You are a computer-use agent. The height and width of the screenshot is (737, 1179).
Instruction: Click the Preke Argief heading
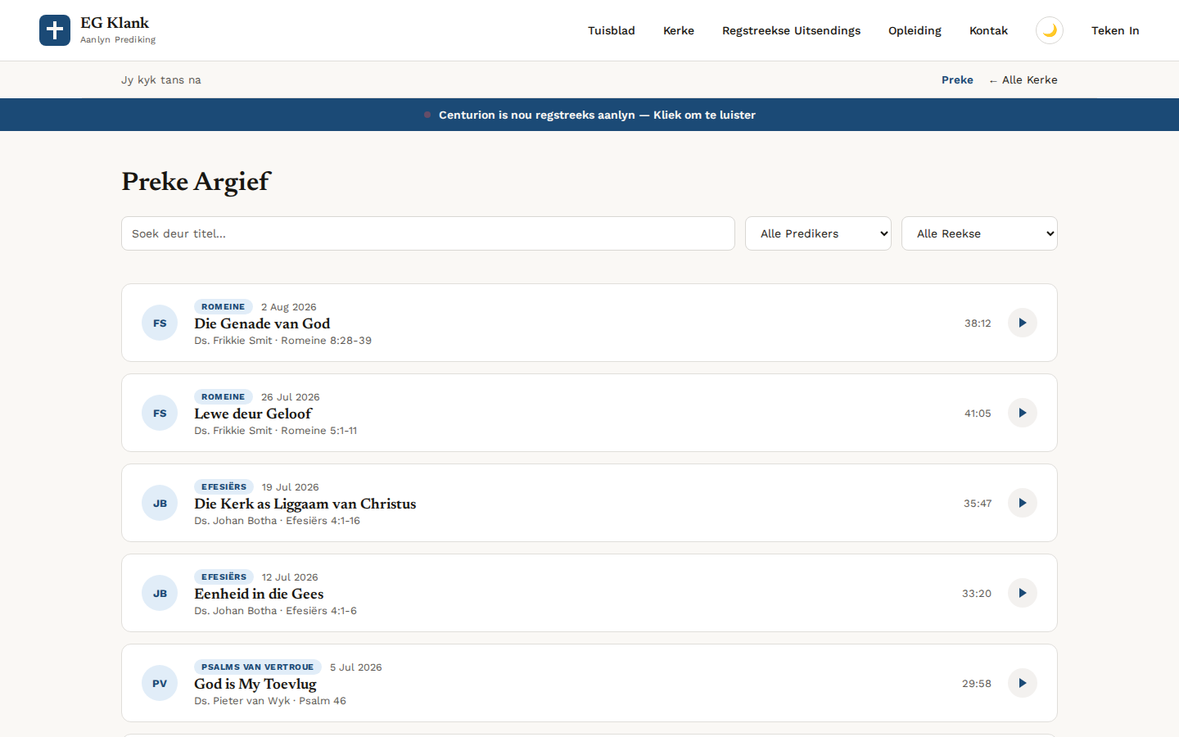[x=196, y=181]
